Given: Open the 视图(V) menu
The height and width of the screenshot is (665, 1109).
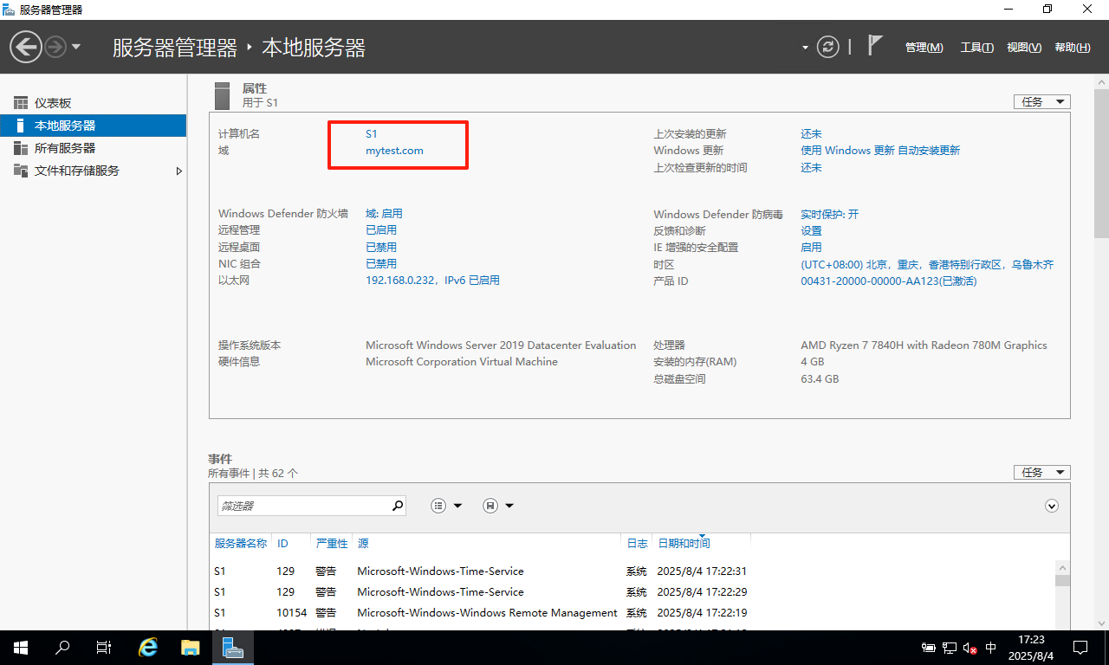Looking at the screenshot, I should tap(1024, 48).
